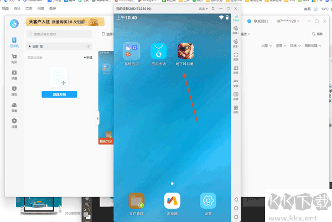The width and height of the screenshot is (332, 222).
Task: Open the 续费 renewal sidebar item
Action: coord(14,75)
